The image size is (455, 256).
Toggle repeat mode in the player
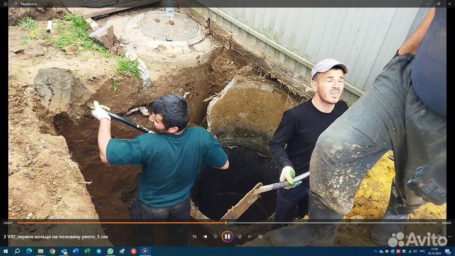coord(260,236)
